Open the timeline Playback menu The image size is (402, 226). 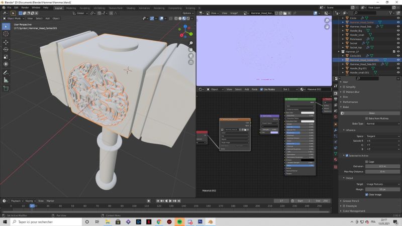point(17,201)
